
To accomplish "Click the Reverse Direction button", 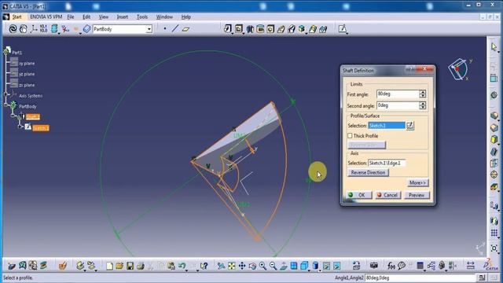I will coord(368,172).
